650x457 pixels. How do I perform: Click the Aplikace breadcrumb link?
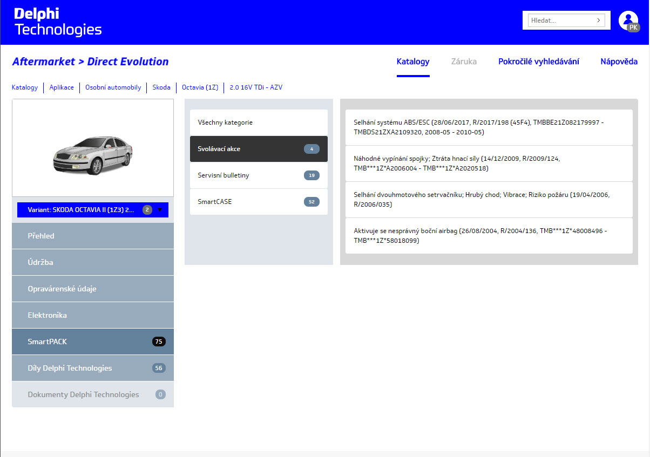click(x=62, y=87)
